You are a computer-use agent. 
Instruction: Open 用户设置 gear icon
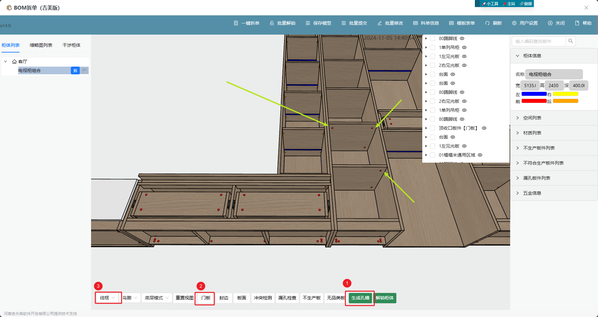[514, 23]
